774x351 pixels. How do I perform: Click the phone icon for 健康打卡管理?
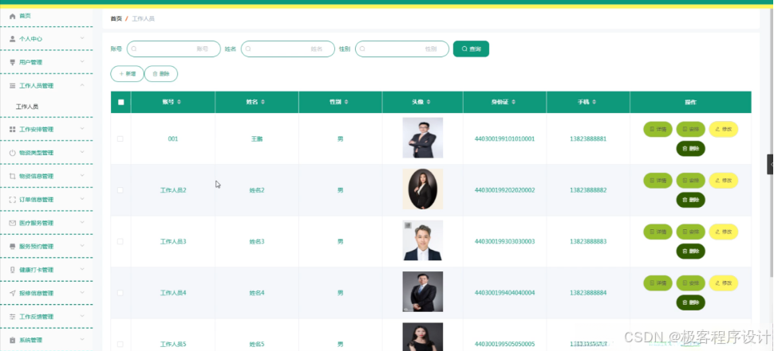coord(12,270)
